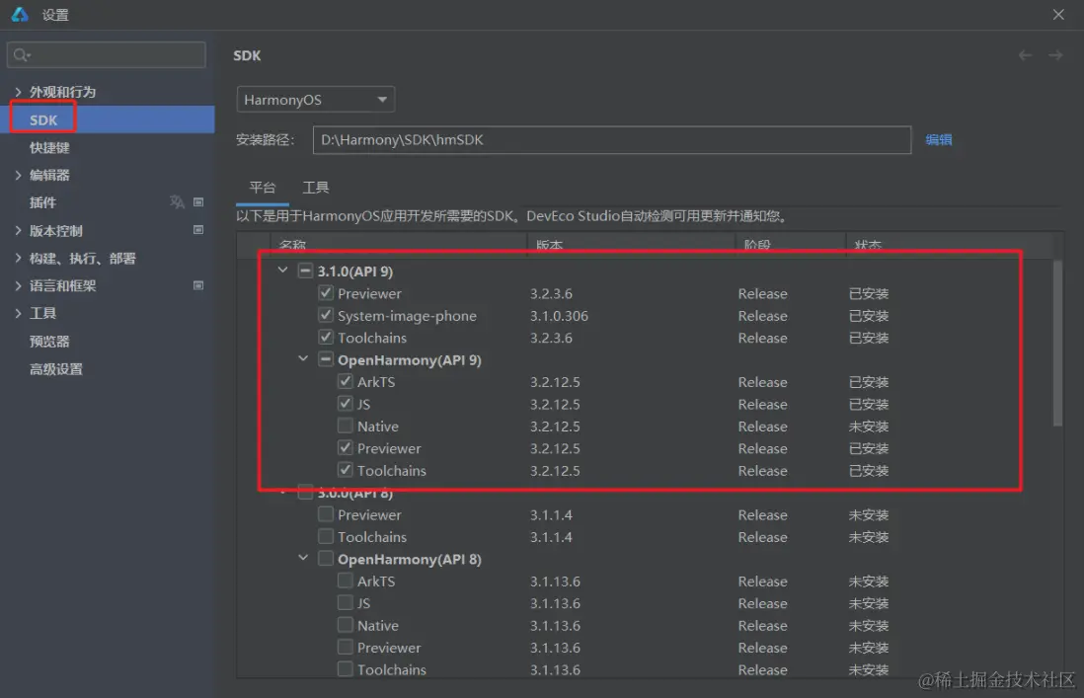Check ArkTS 3.1.13.6 checkbox
Screen dimensions: 1084x698
[x=345, y=581]
